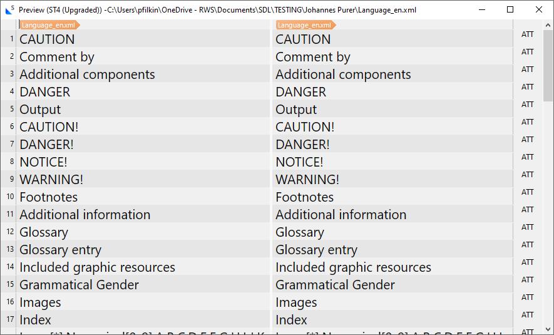
Task: Click the scroll down arrow of the vertical scrollbar
Action: click(x=548, y=329)
